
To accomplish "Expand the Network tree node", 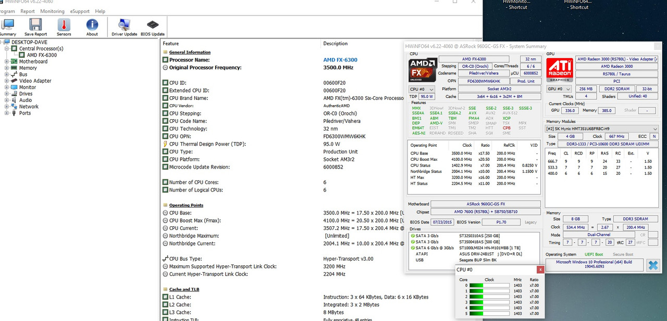I will pyautogui.click(x=7, y=107).
